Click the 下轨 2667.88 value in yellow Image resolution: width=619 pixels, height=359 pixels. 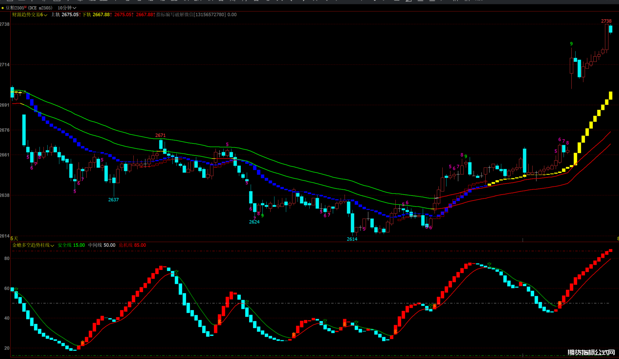97,15
